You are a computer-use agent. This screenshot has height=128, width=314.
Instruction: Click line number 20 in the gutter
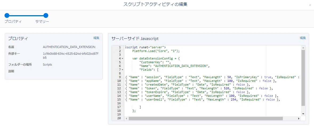click(x=119, y=118)
